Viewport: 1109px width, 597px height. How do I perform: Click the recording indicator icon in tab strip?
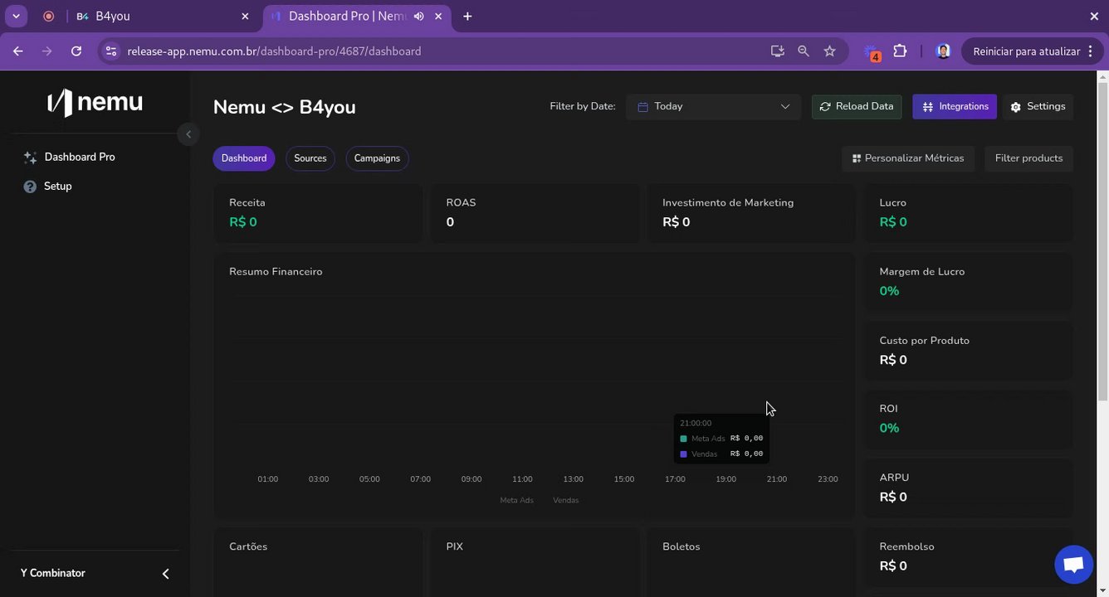pyautogui.click(x=48, y=16)
